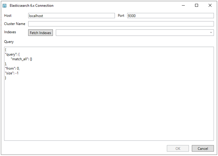The image size is (218, 156).
Task: Select the Cluster Name label text
Action: click(x=15, y=24)
